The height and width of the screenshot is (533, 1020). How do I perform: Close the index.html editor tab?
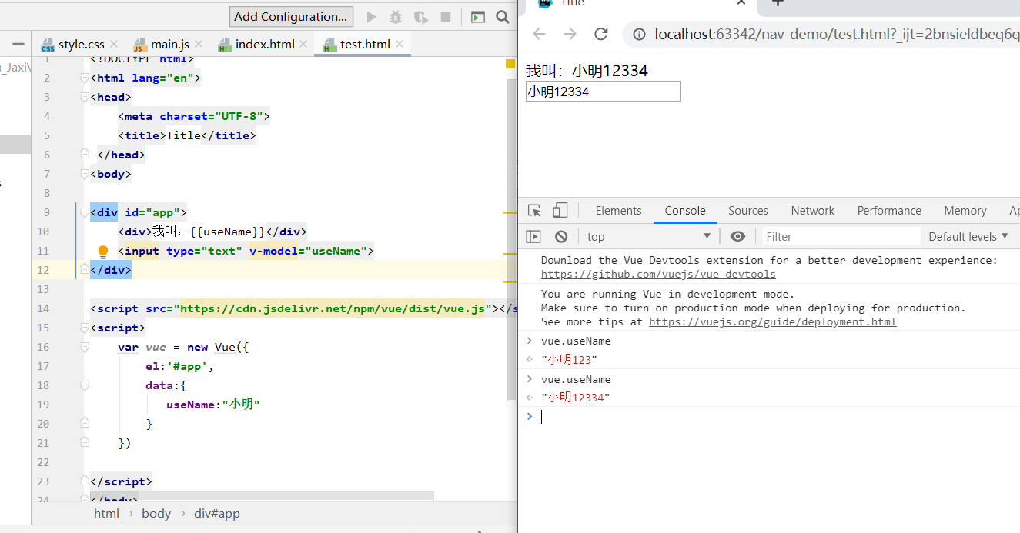pyautogui.click(x=303, y=45)
